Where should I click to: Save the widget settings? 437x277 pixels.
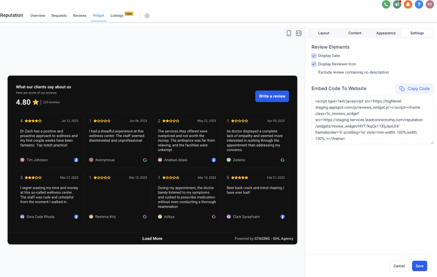(420, 266)
